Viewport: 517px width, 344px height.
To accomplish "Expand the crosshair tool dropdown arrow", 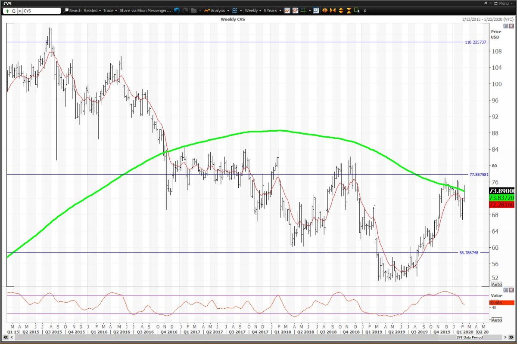I will pos(310,10).
